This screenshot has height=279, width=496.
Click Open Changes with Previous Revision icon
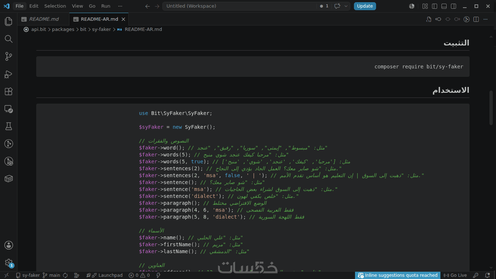438,19
